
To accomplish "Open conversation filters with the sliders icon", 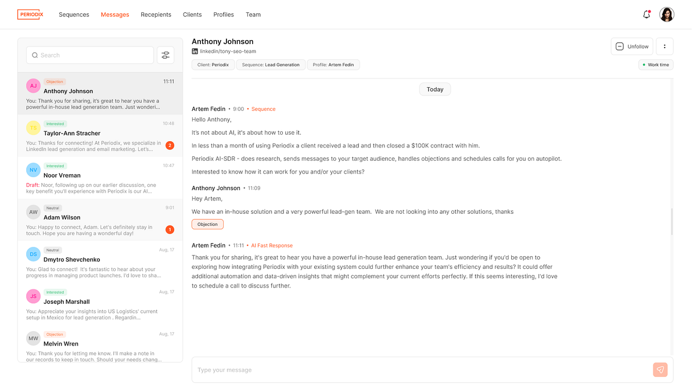I will pyautogui.click(x=166, y=55).
